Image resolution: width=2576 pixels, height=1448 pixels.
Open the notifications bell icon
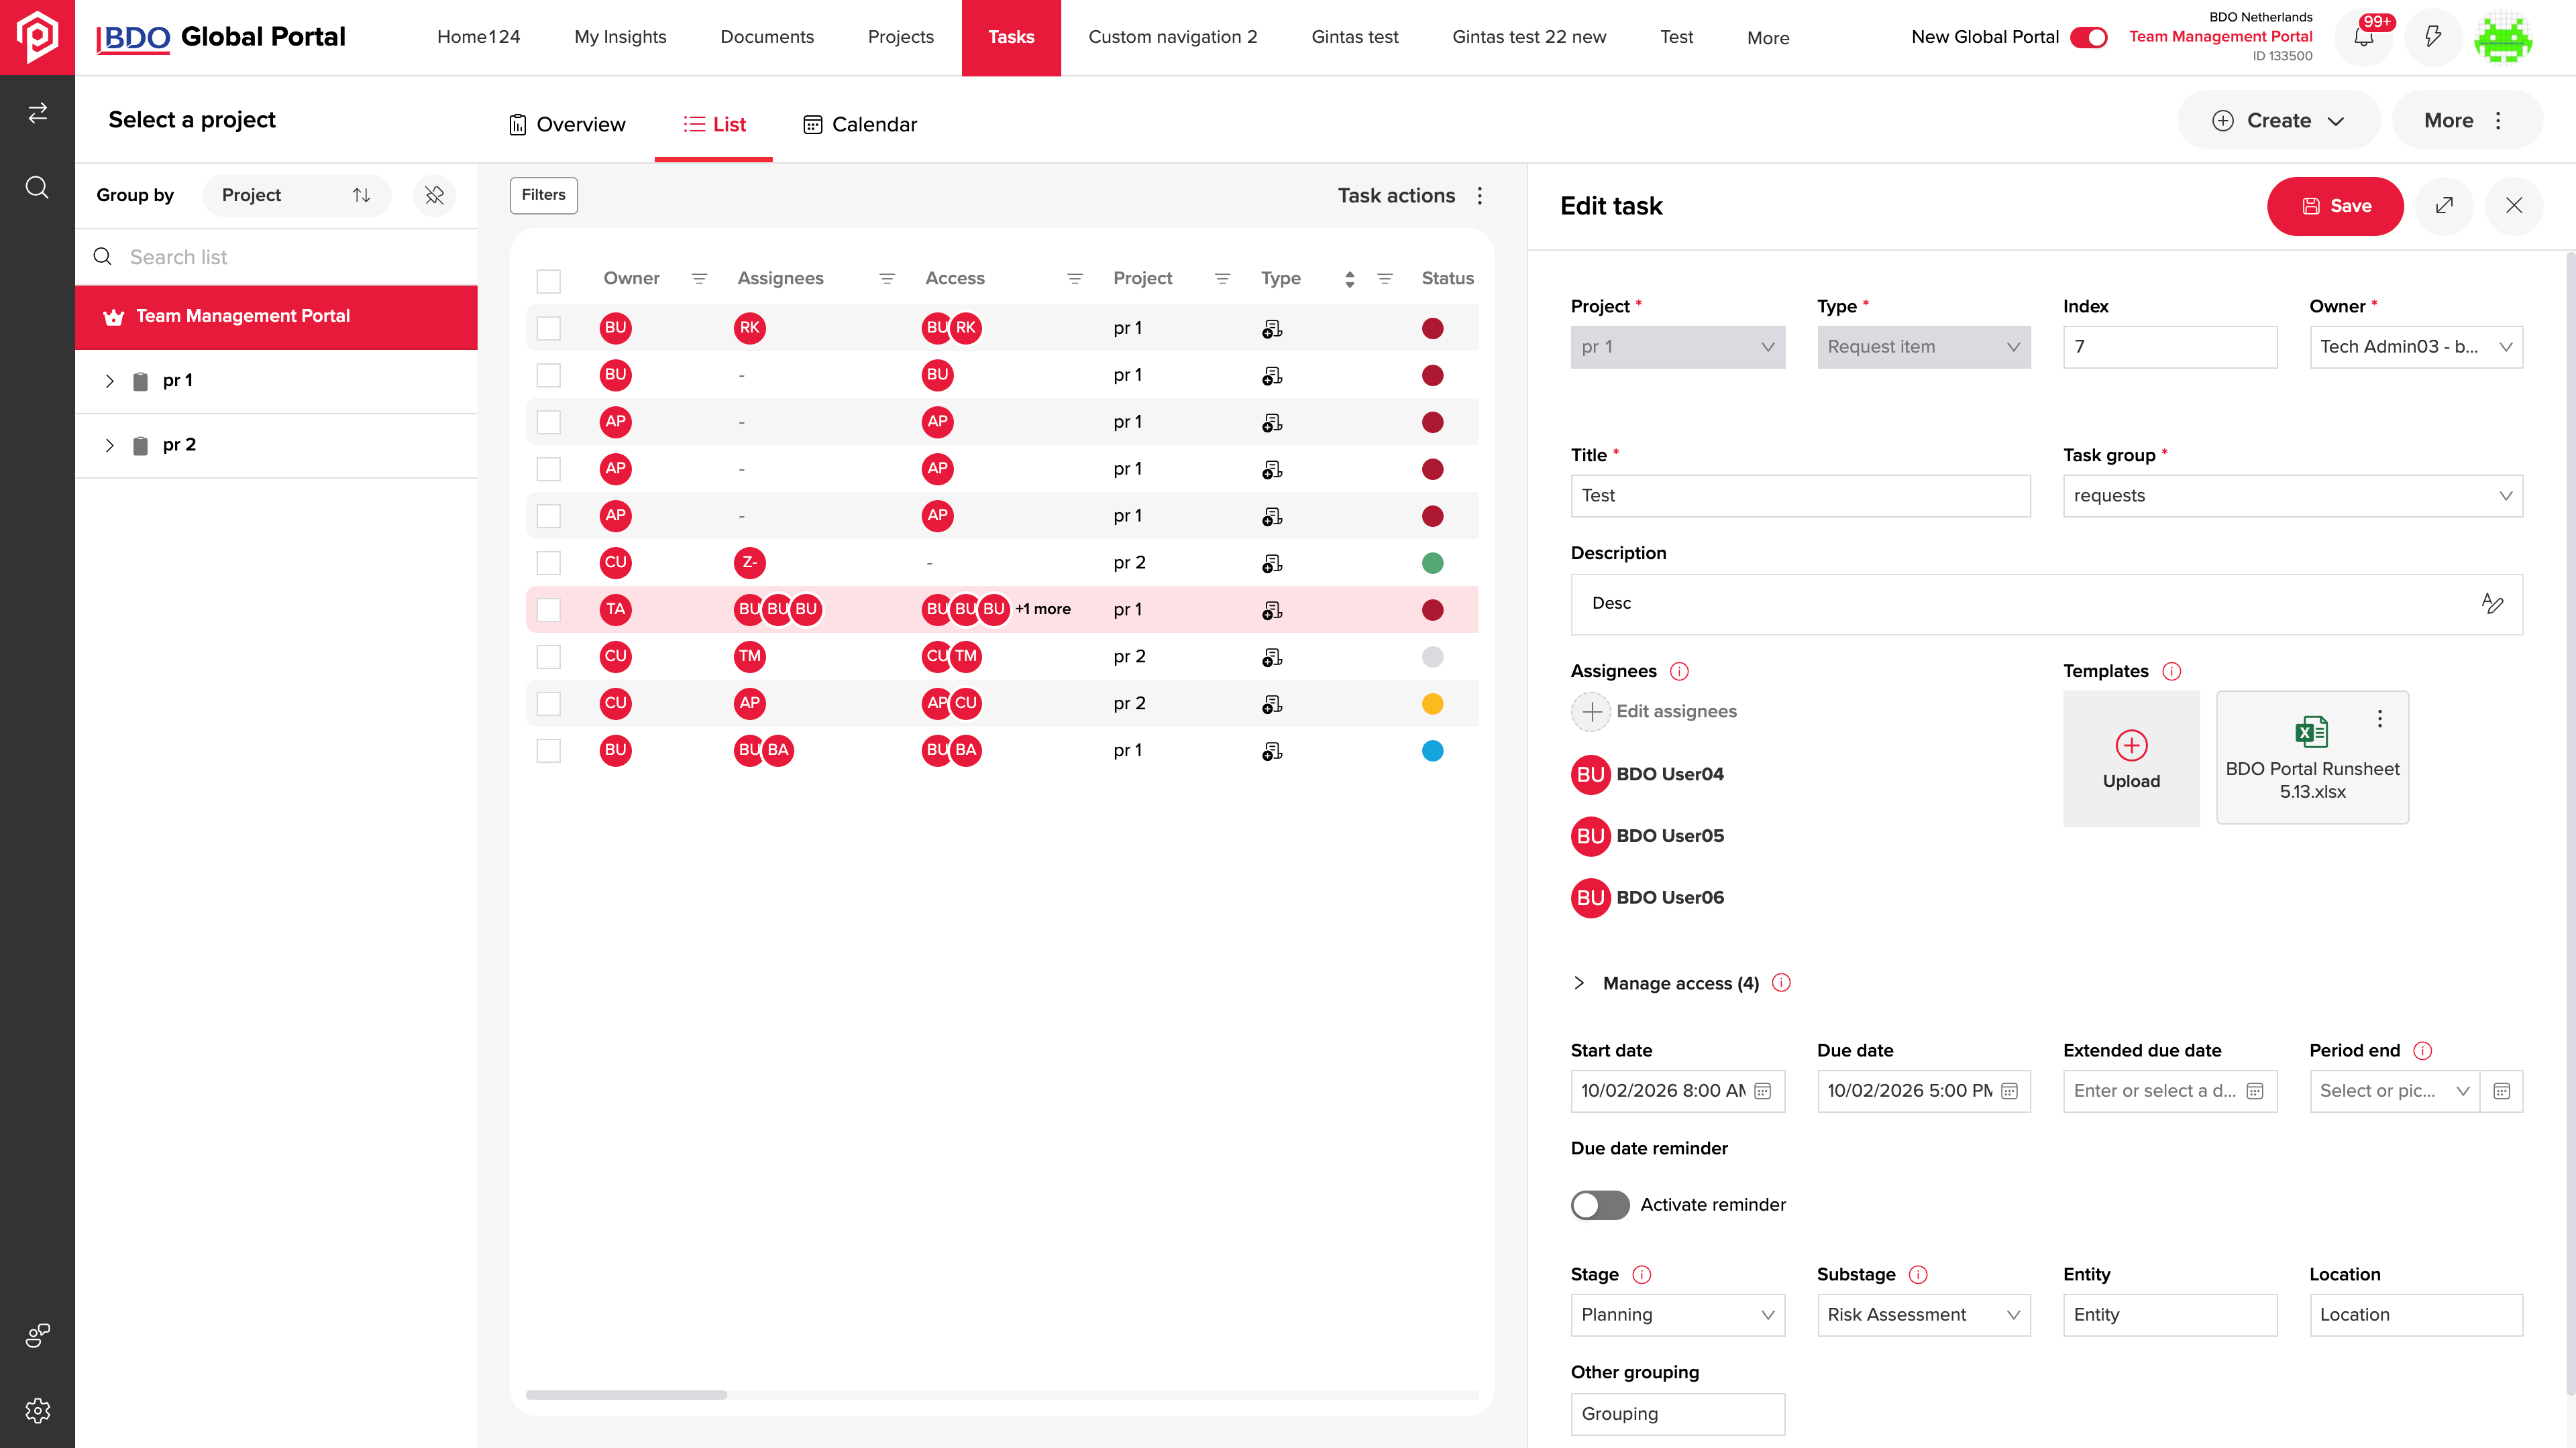coord(2363,38)
